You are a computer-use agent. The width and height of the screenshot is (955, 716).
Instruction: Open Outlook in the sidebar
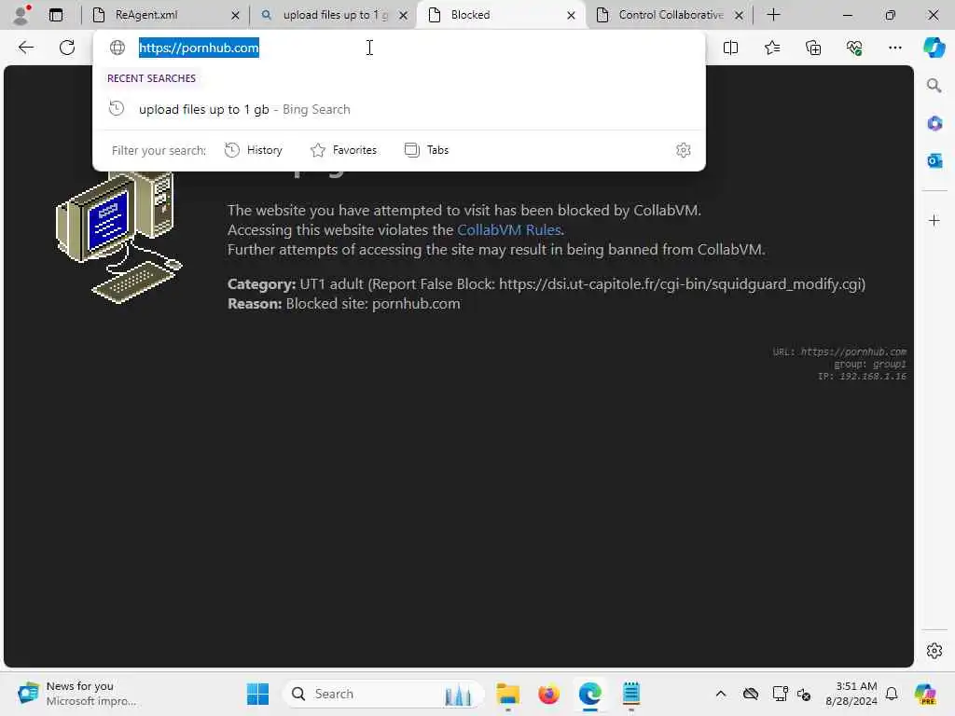tap(934, 160)
